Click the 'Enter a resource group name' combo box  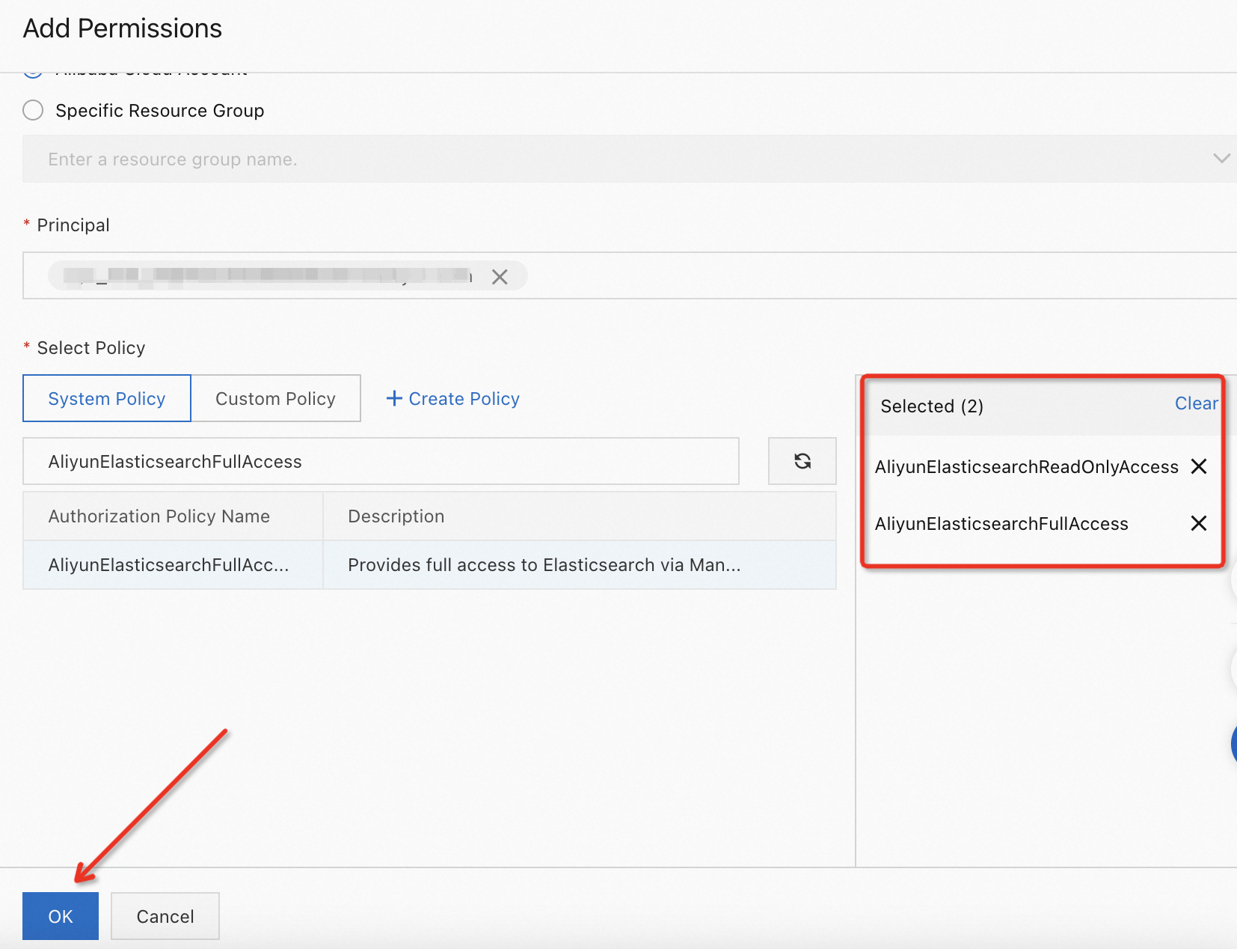(x=598, y=159)
